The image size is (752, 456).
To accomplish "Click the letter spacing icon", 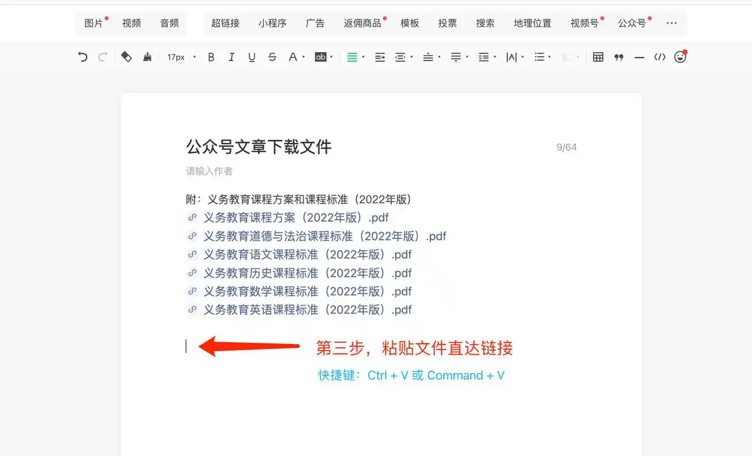I will click(x=512, y=57).
